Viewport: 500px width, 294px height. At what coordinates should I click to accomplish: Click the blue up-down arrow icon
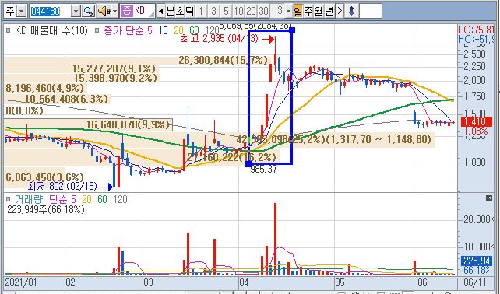tap(351, 11)
